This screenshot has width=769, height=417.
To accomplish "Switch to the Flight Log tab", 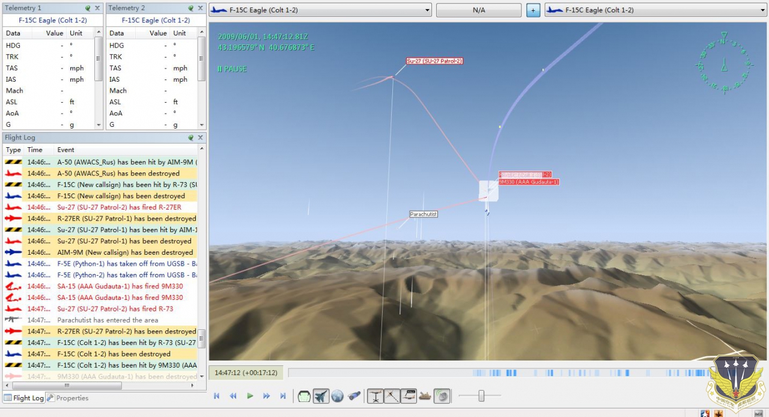I will 24,398.
